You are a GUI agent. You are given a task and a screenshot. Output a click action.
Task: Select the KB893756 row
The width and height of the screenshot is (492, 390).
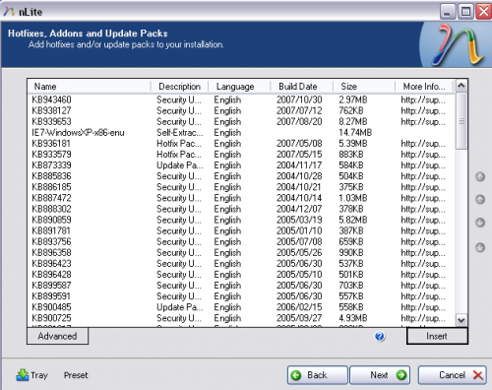pyautogui.click(x=241, y=241)
